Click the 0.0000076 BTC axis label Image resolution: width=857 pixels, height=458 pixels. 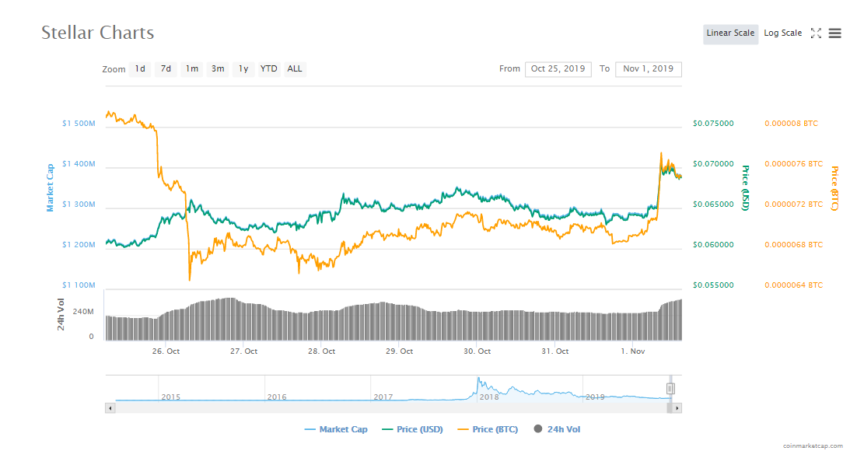pyautogui.click(x=793, y=164)
